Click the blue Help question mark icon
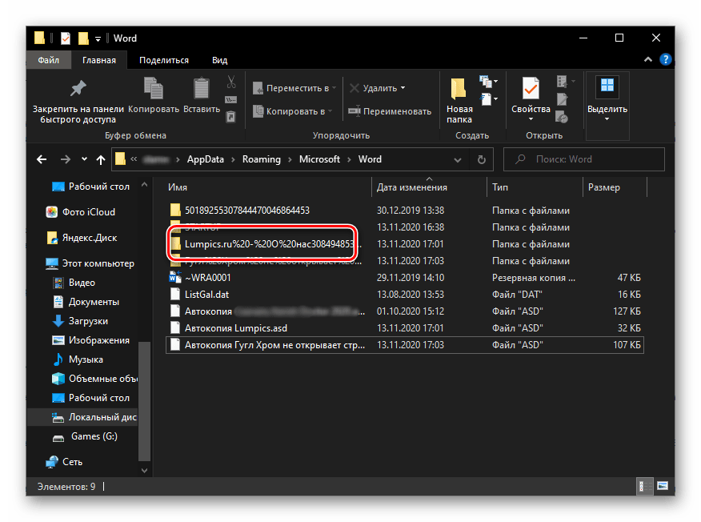 [x=665, y=59]
